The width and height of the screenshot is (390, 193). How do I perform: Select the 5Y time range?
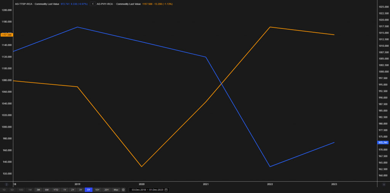pos(88,190)
